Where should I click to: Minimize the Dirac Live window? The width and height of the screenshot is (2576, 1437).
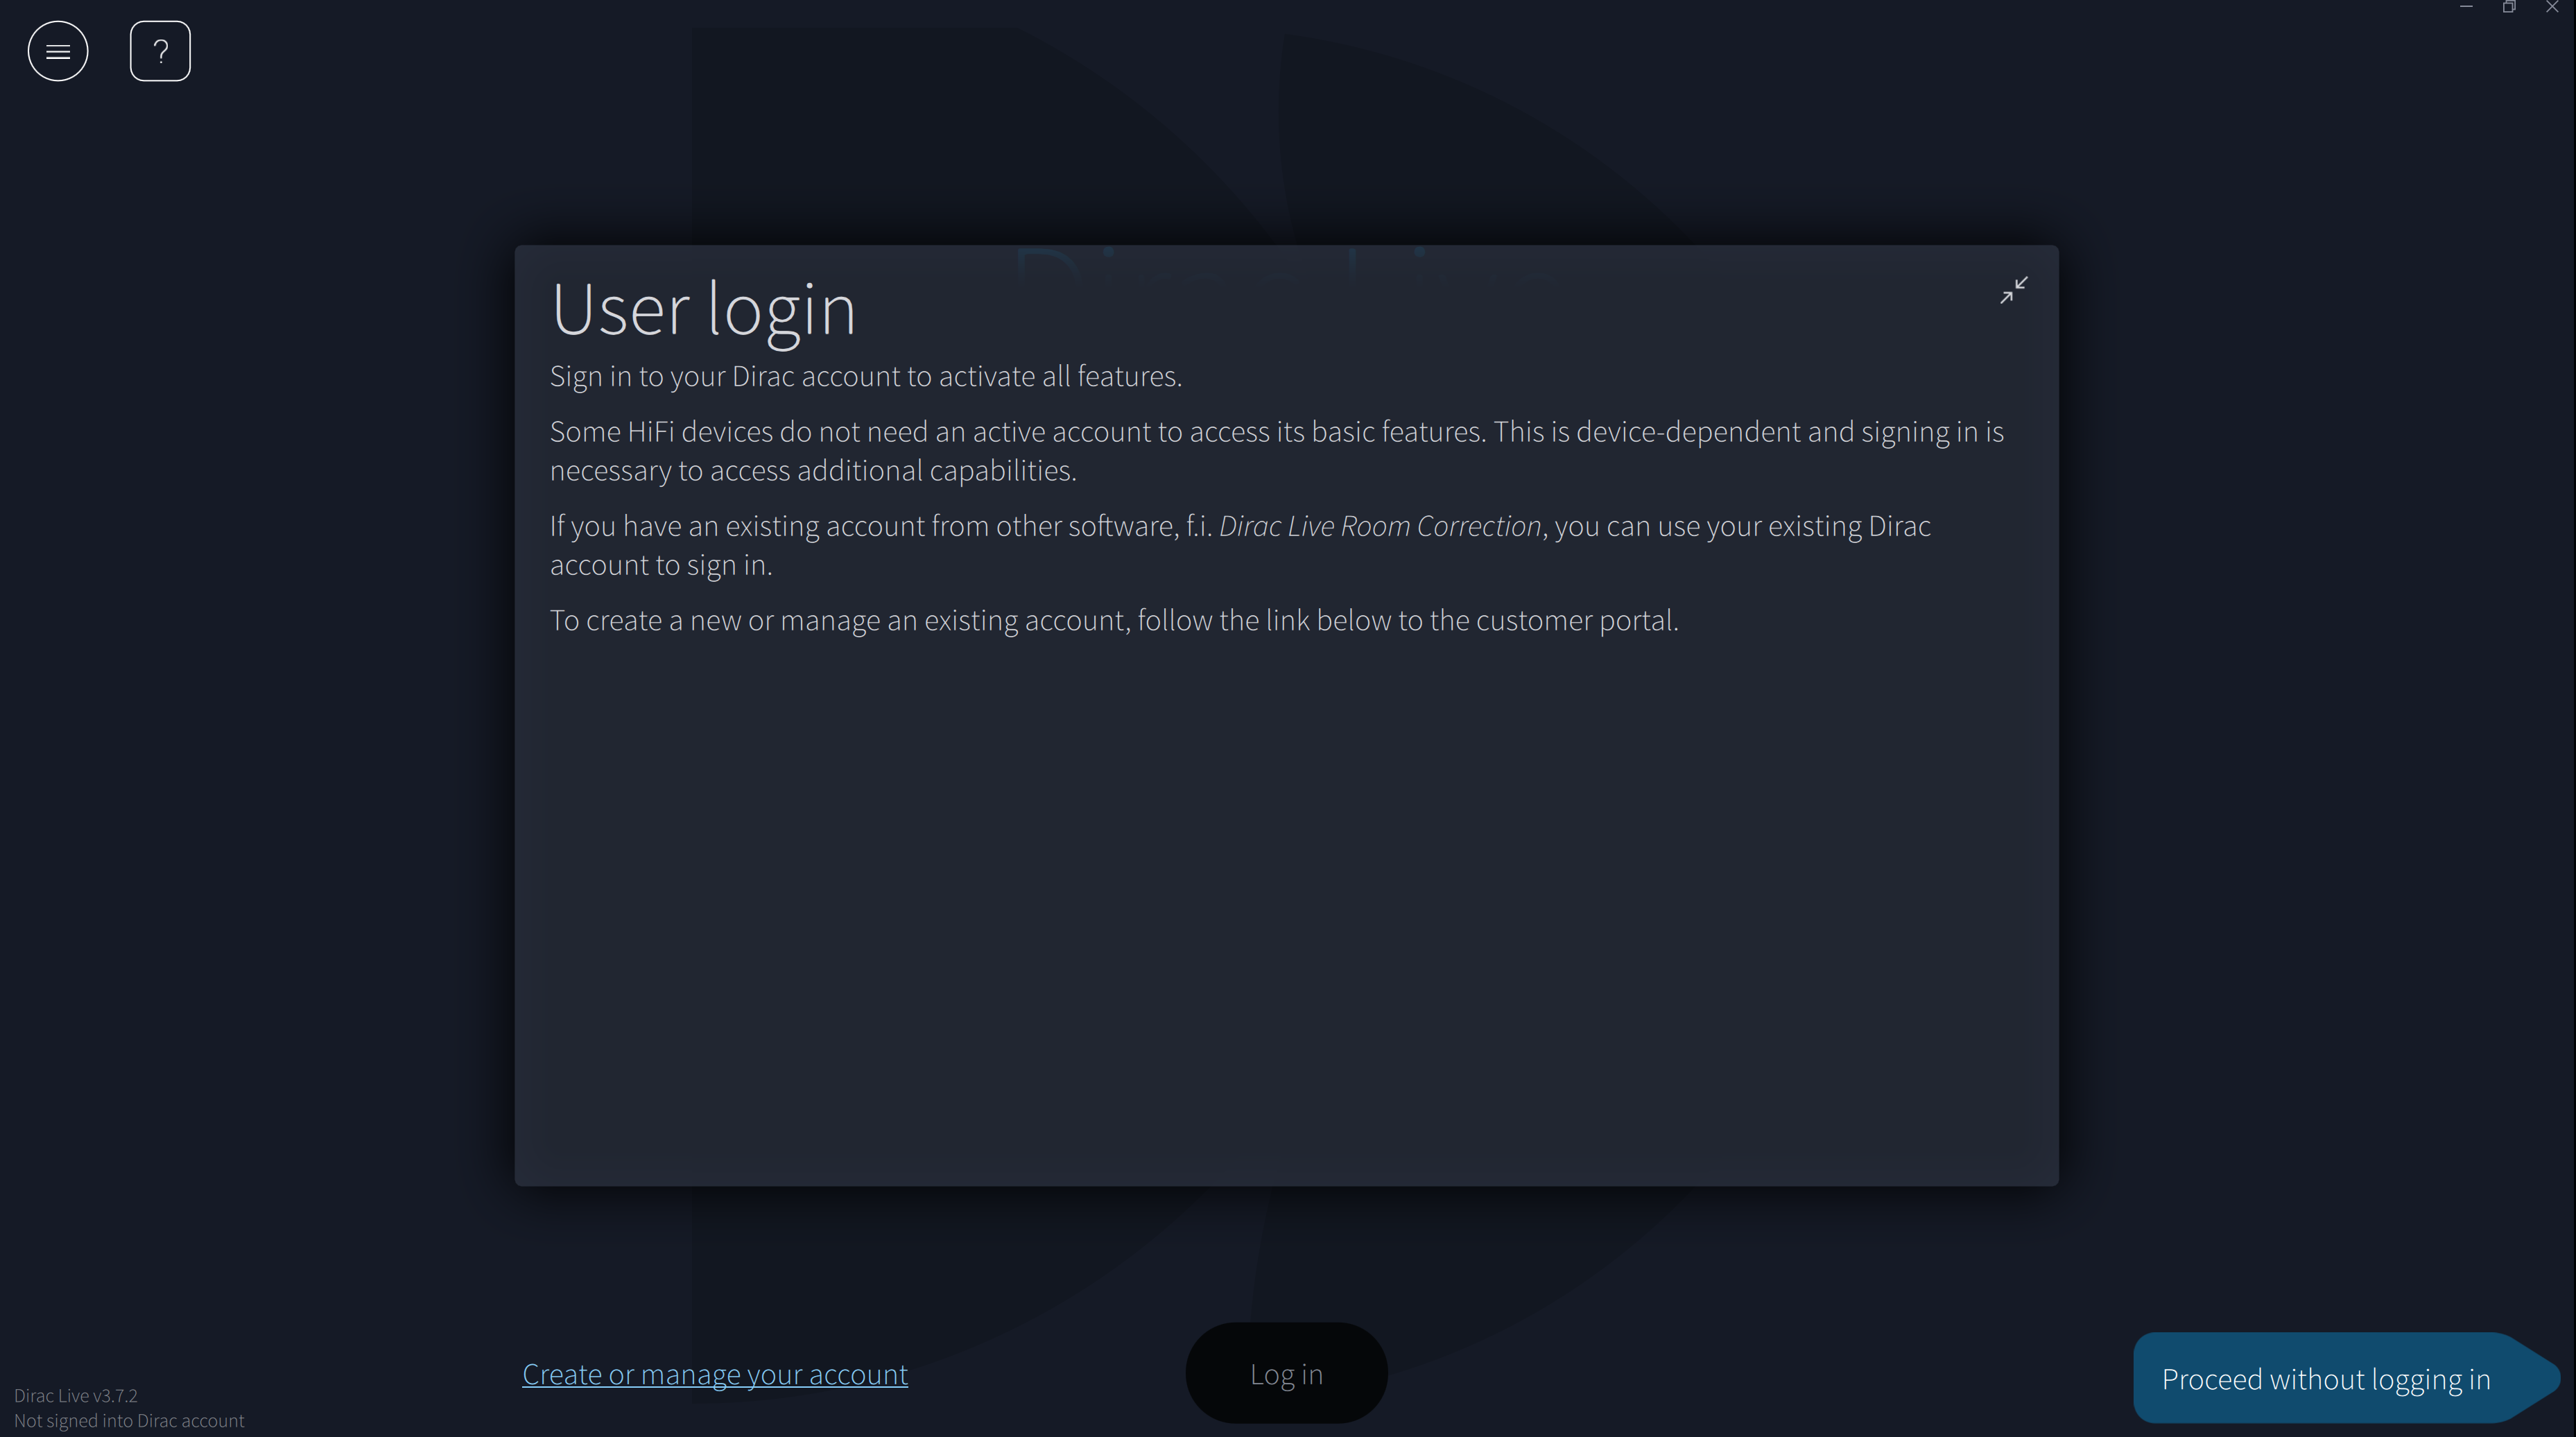click(x=2466, y=7)
